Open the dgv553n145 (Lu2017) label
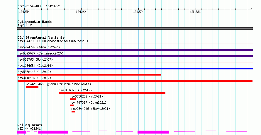The image size is (261, 135). pyautogui.click(x=34, y=72)
